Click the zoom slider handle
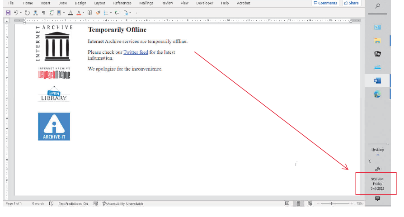Image resolution: width=404 pixels, height=217 pixels. [332, 203]
